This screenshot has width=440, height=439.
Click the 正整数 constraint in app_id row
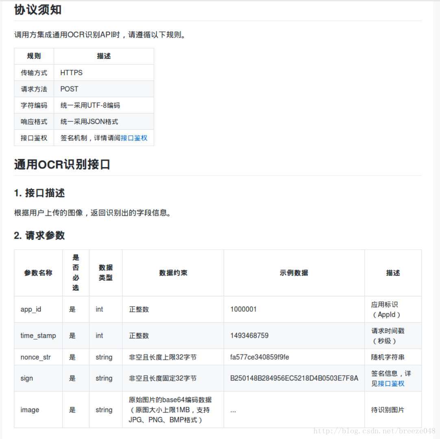click(139, 309)
